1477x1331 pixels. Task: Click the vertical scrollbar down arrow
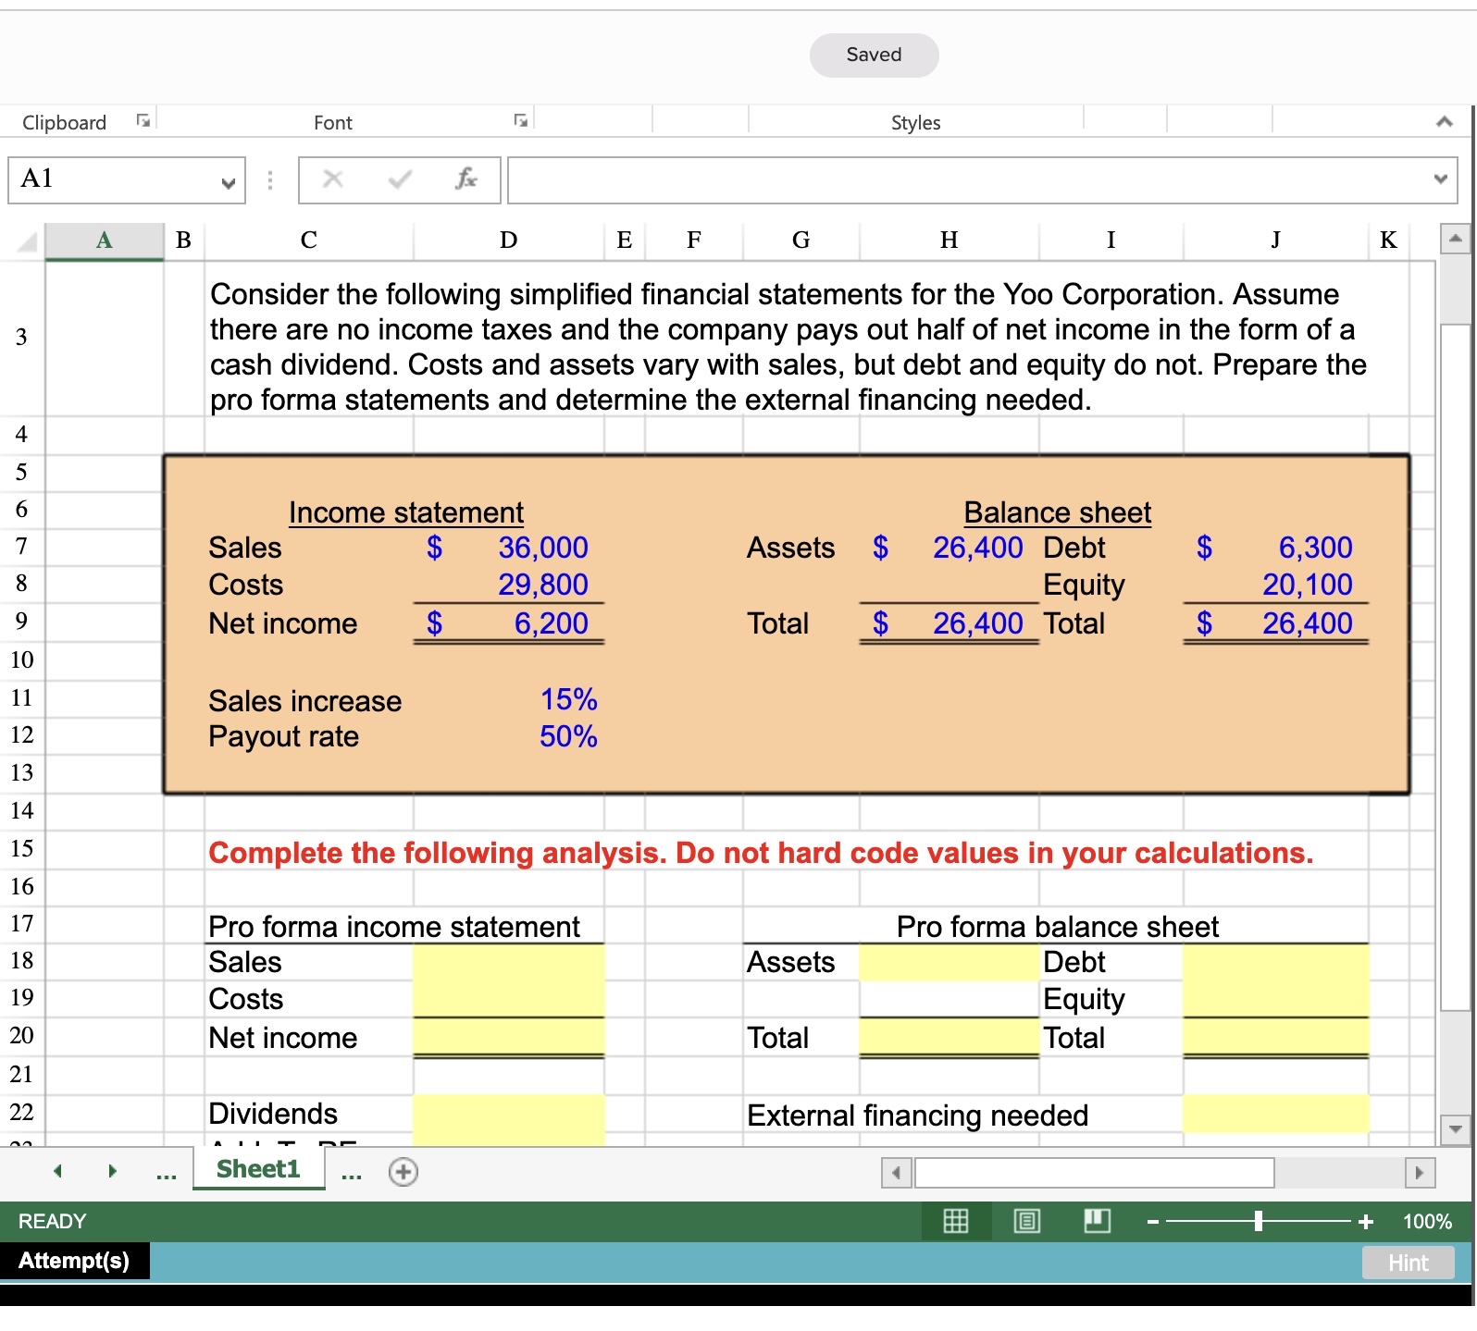click(x=1455, y=1128)
